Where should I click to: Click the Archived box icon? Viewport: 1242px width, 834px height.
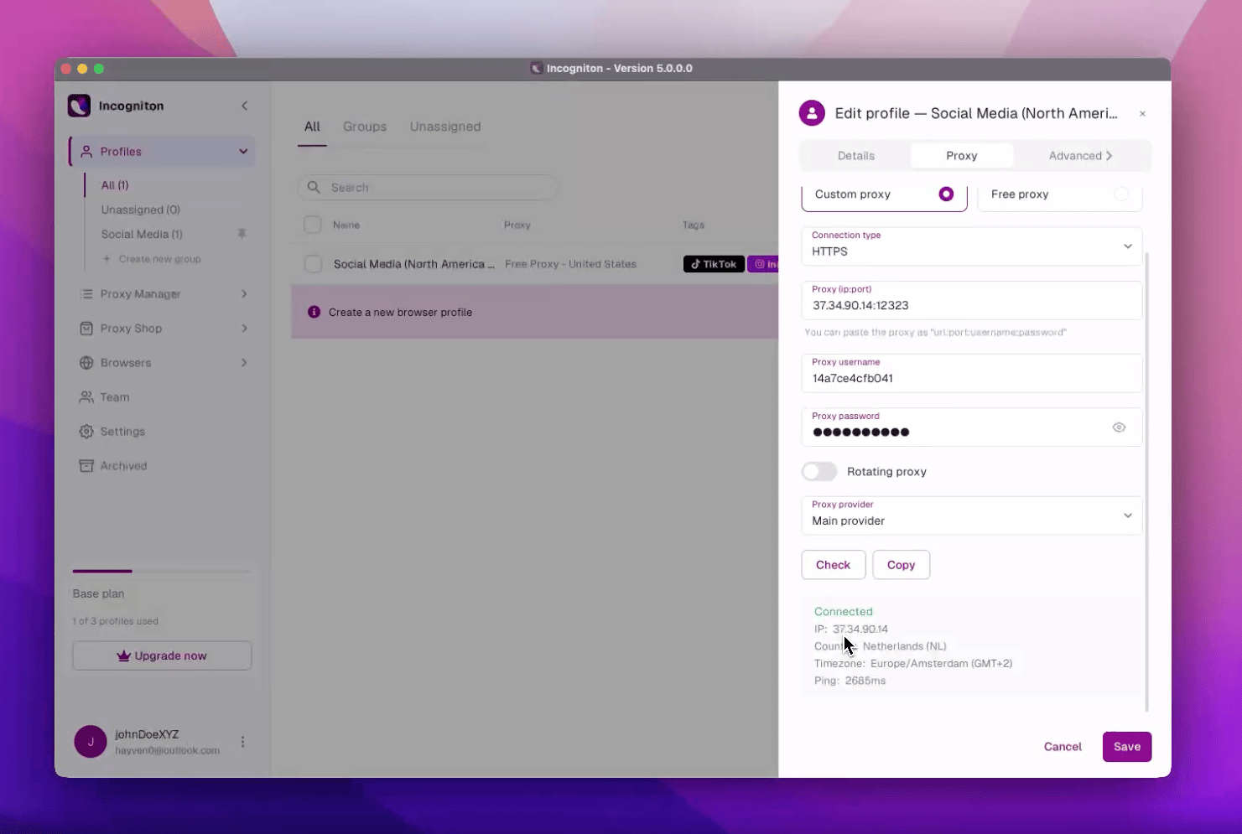click(x=86, y=466)
